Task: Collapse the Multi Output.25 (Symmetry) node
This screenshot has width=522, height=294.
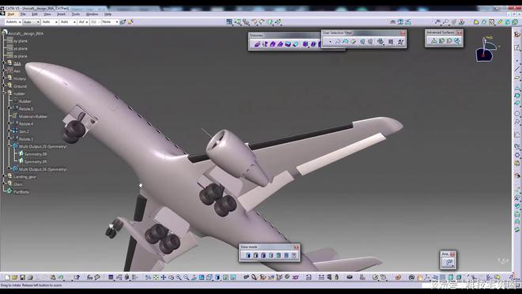Action: point(9,146)
